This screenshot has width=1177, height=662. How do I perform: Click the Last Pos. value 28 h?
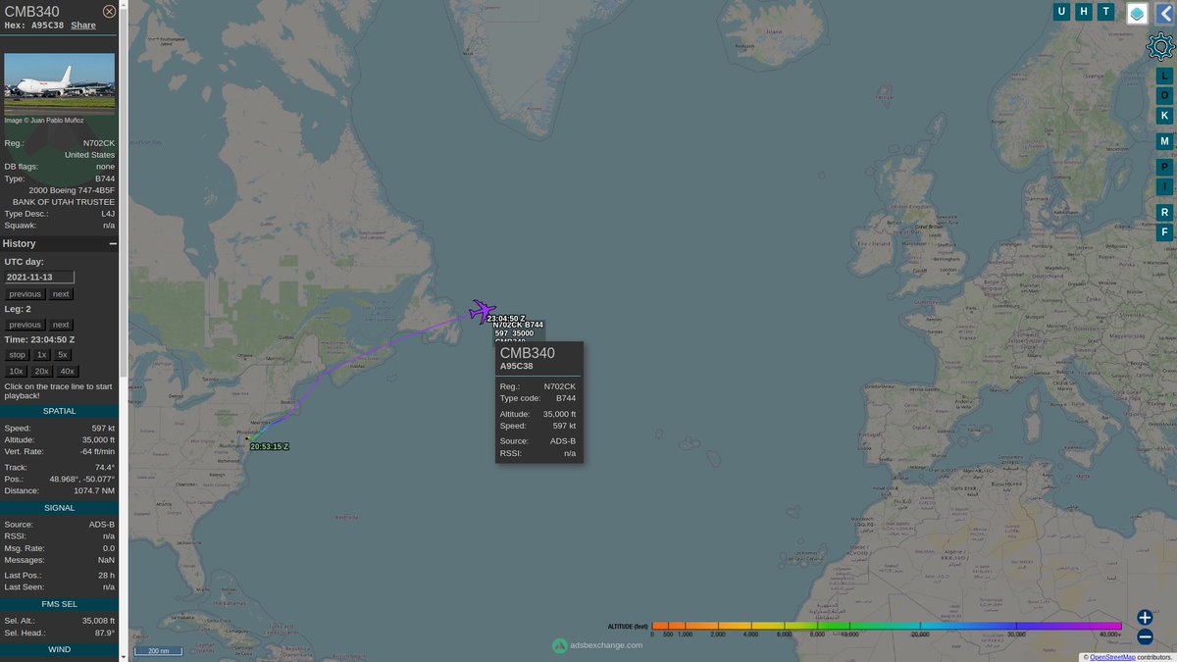pyautogui.click(x=106, y=575)
